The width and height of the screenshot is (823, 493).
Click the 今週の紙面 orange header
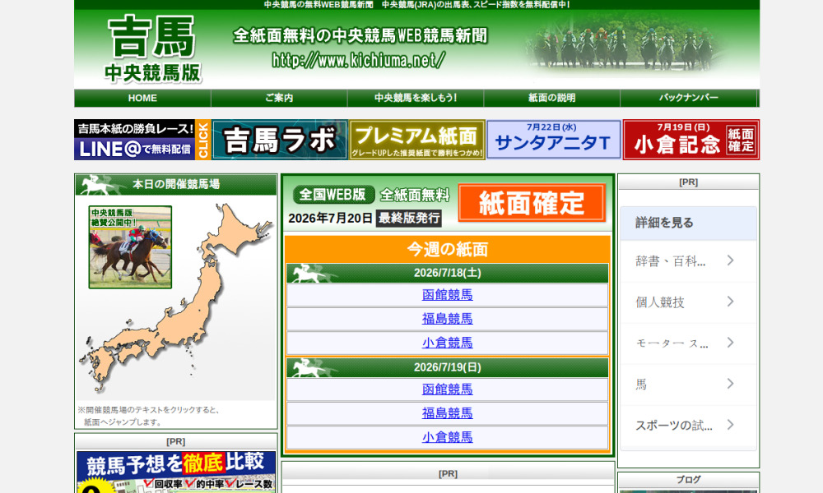pyautogui.click(x=447, y=249)
